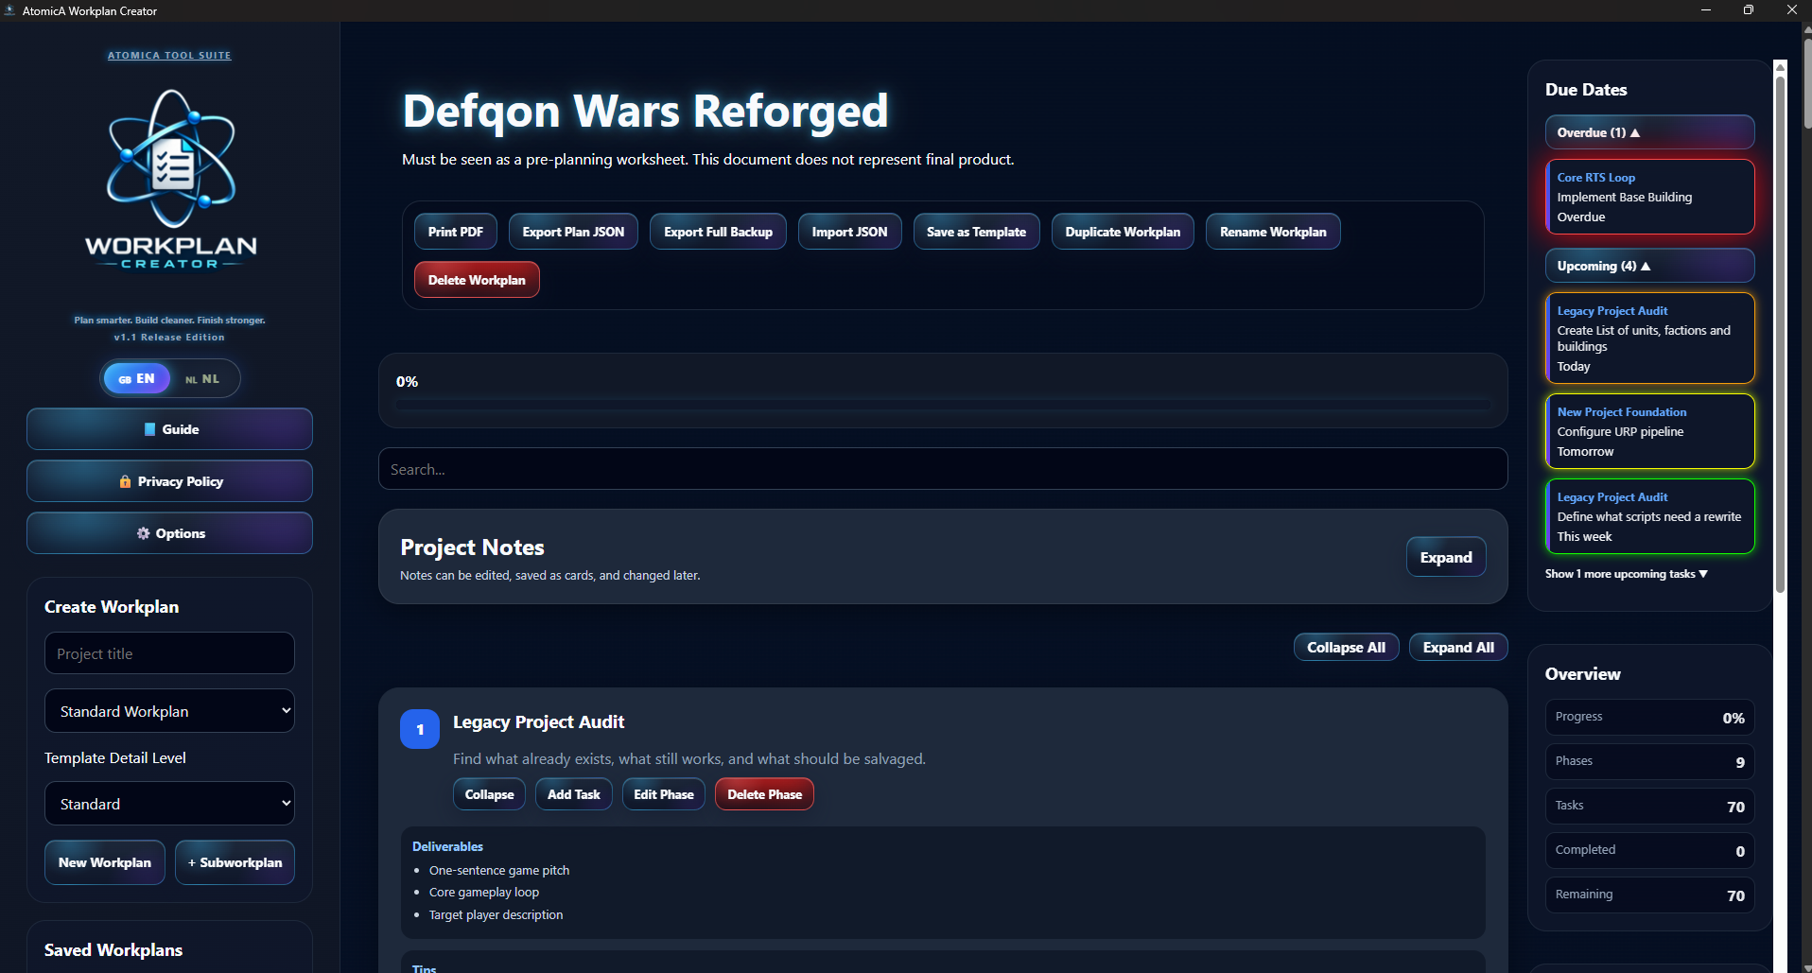The height and width of the screenshot is (973, 1812).
Task: Click the AtomicA app icon in title bar
Action: tap(9, 10)
